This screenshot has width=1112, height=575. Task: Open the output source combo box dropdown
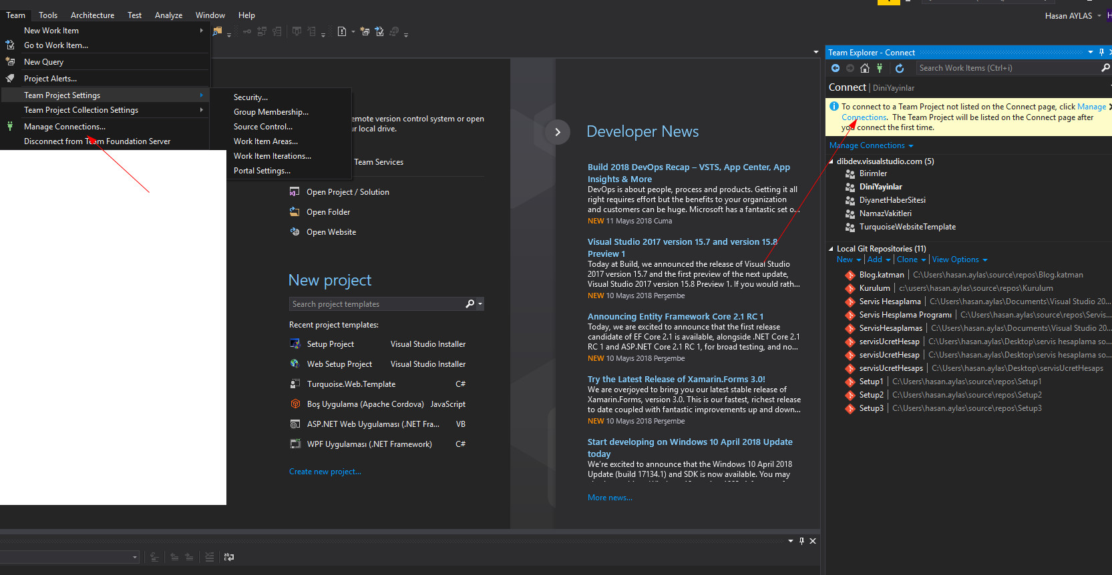tap(135, 557)
